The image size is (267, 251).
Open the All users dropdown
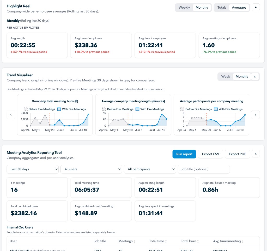click(91, 169)
